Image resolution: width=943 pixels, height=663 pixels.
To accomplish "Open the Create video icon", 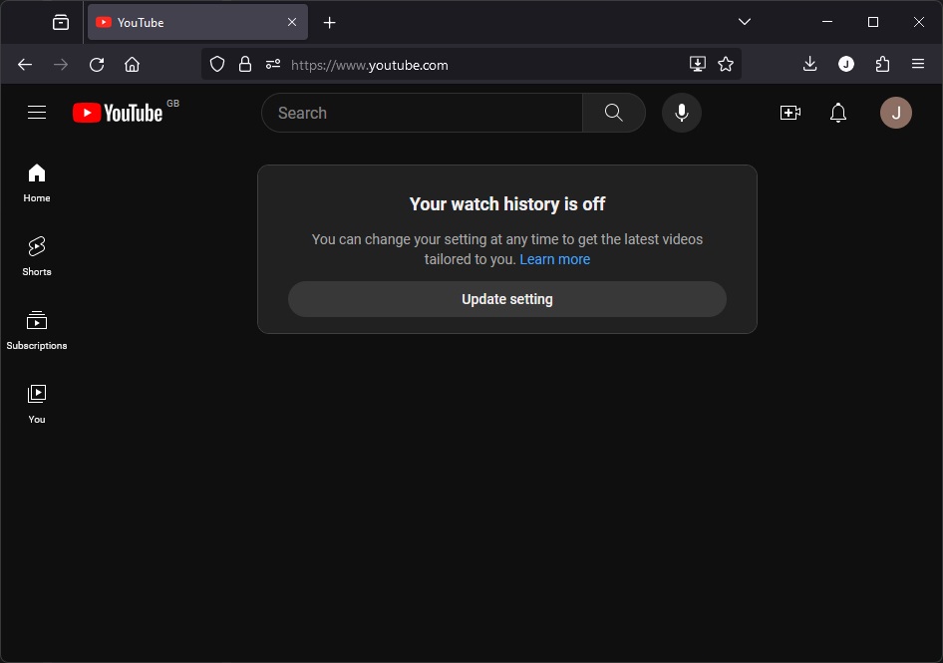I will click(x=790, y=113).
